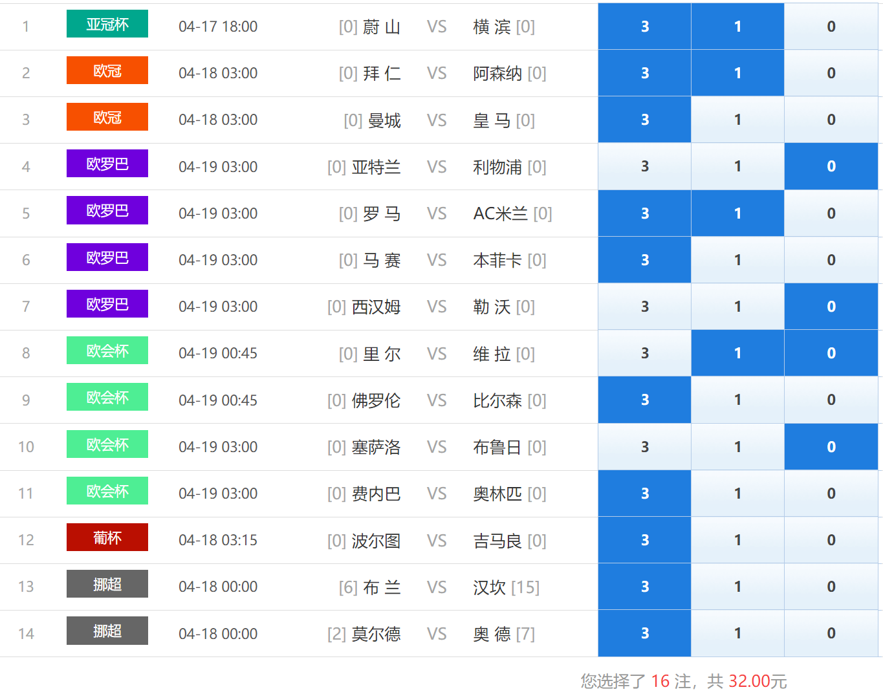Click the 欧罗巴 tag in row 7
The image size is (883, 694).
(107, 304)
